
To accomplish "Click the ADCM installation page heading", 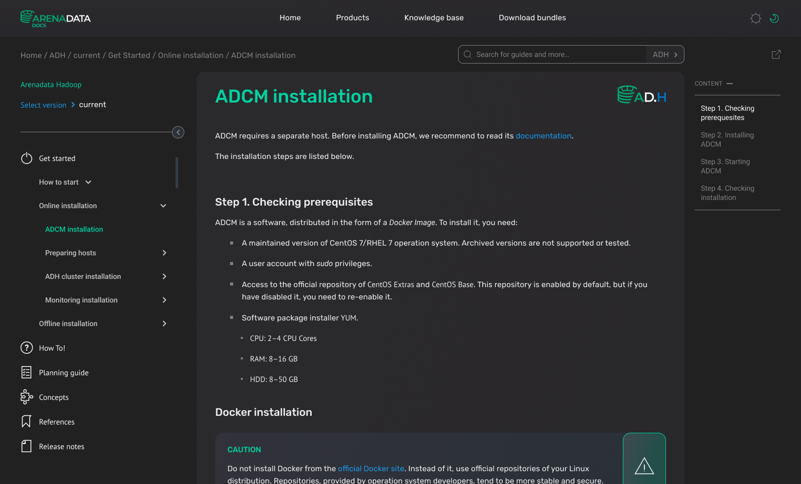I will (294, 96).
